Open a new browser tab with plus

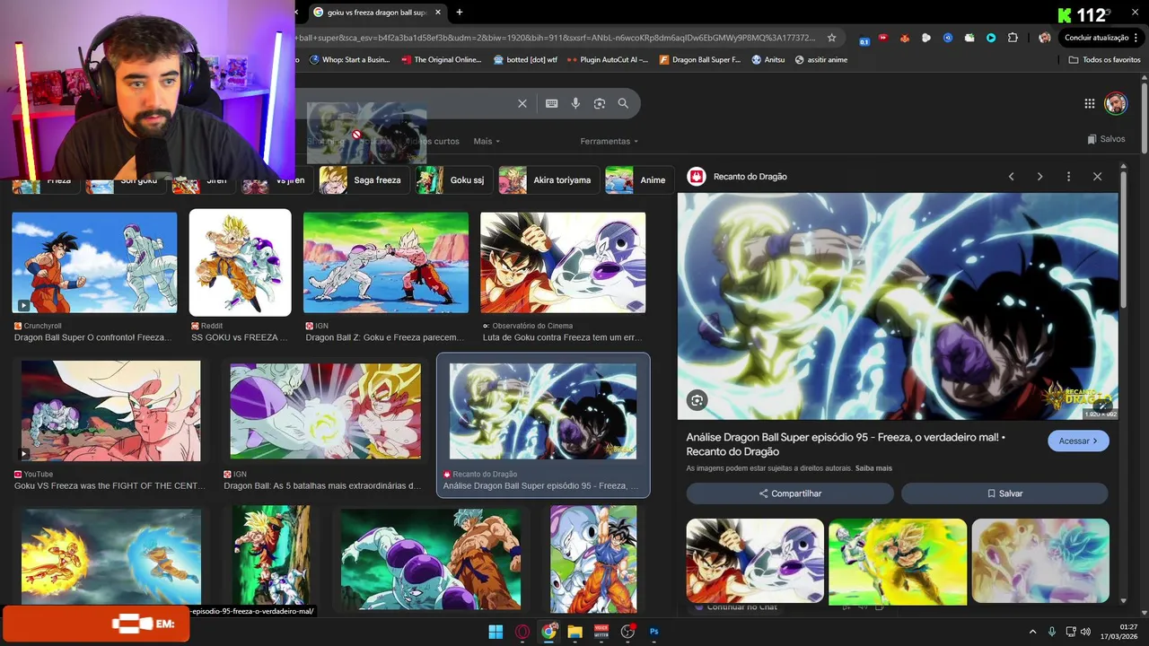coord(460,12)
